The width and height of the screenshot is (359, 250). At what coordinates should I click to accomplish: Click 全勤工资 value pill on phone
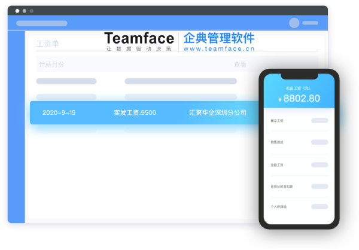pos(319,164)
